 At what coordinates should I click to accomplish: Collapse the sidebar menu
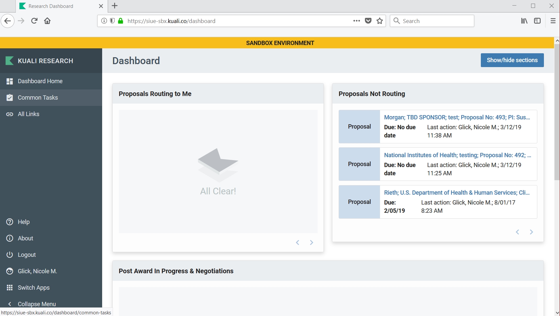click(36, 304)
